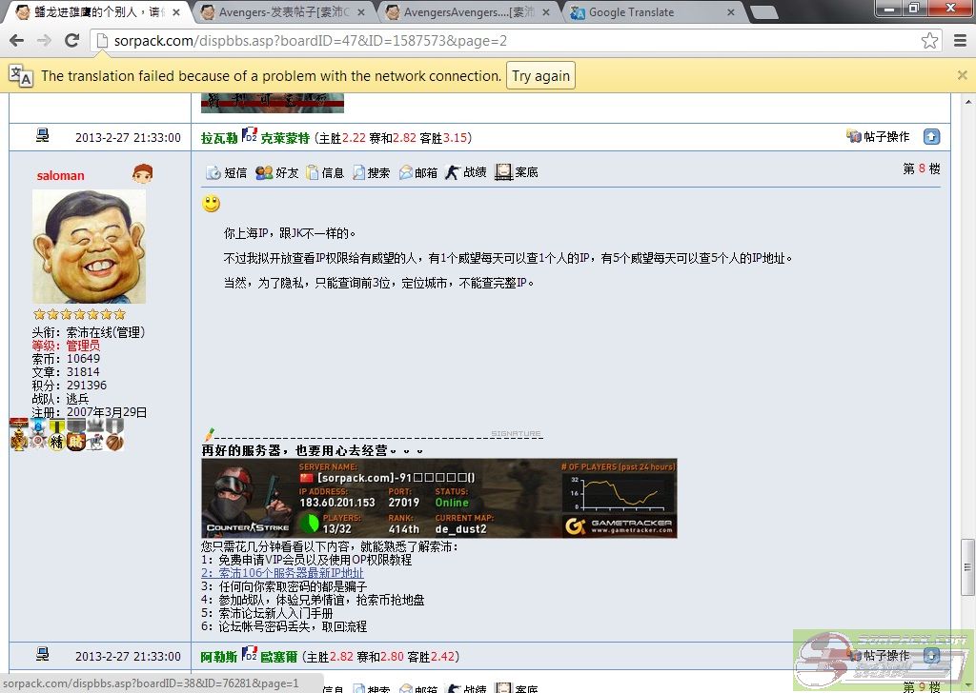The width and height of the screenshot is (976, 693).
Task: Click up-arrow icon beside 拉瓦勒 row
Action: (931, 137)
